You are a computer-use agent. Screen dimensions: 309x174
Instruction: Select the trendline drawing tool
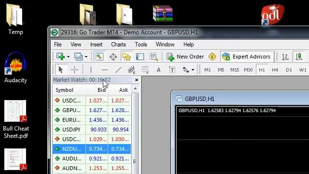(118, 70)
